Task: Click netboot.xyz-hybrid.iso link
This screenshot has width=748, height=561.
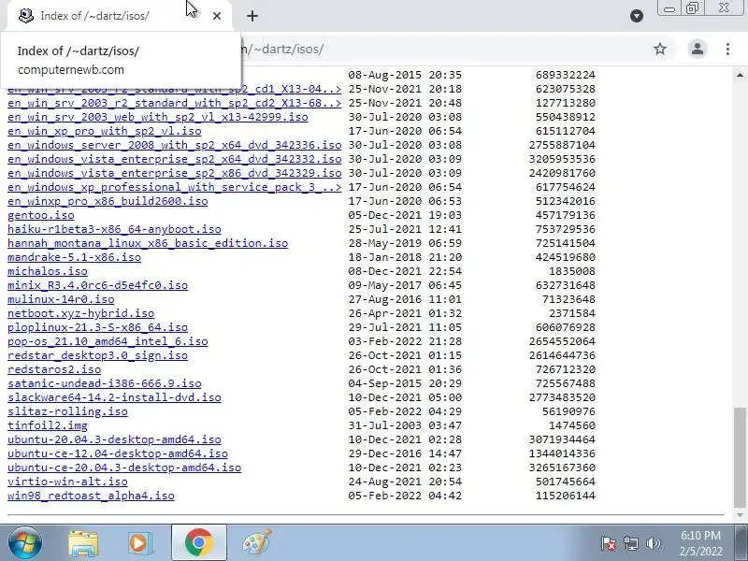Action: [81, 313]
